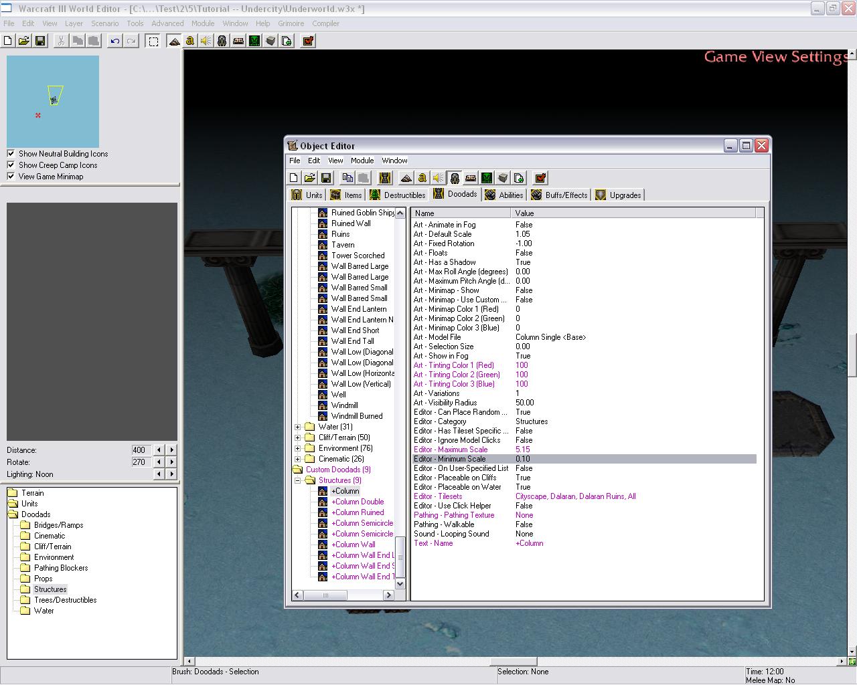Click the Save map icon in main toolbar

tap(40, 41)
